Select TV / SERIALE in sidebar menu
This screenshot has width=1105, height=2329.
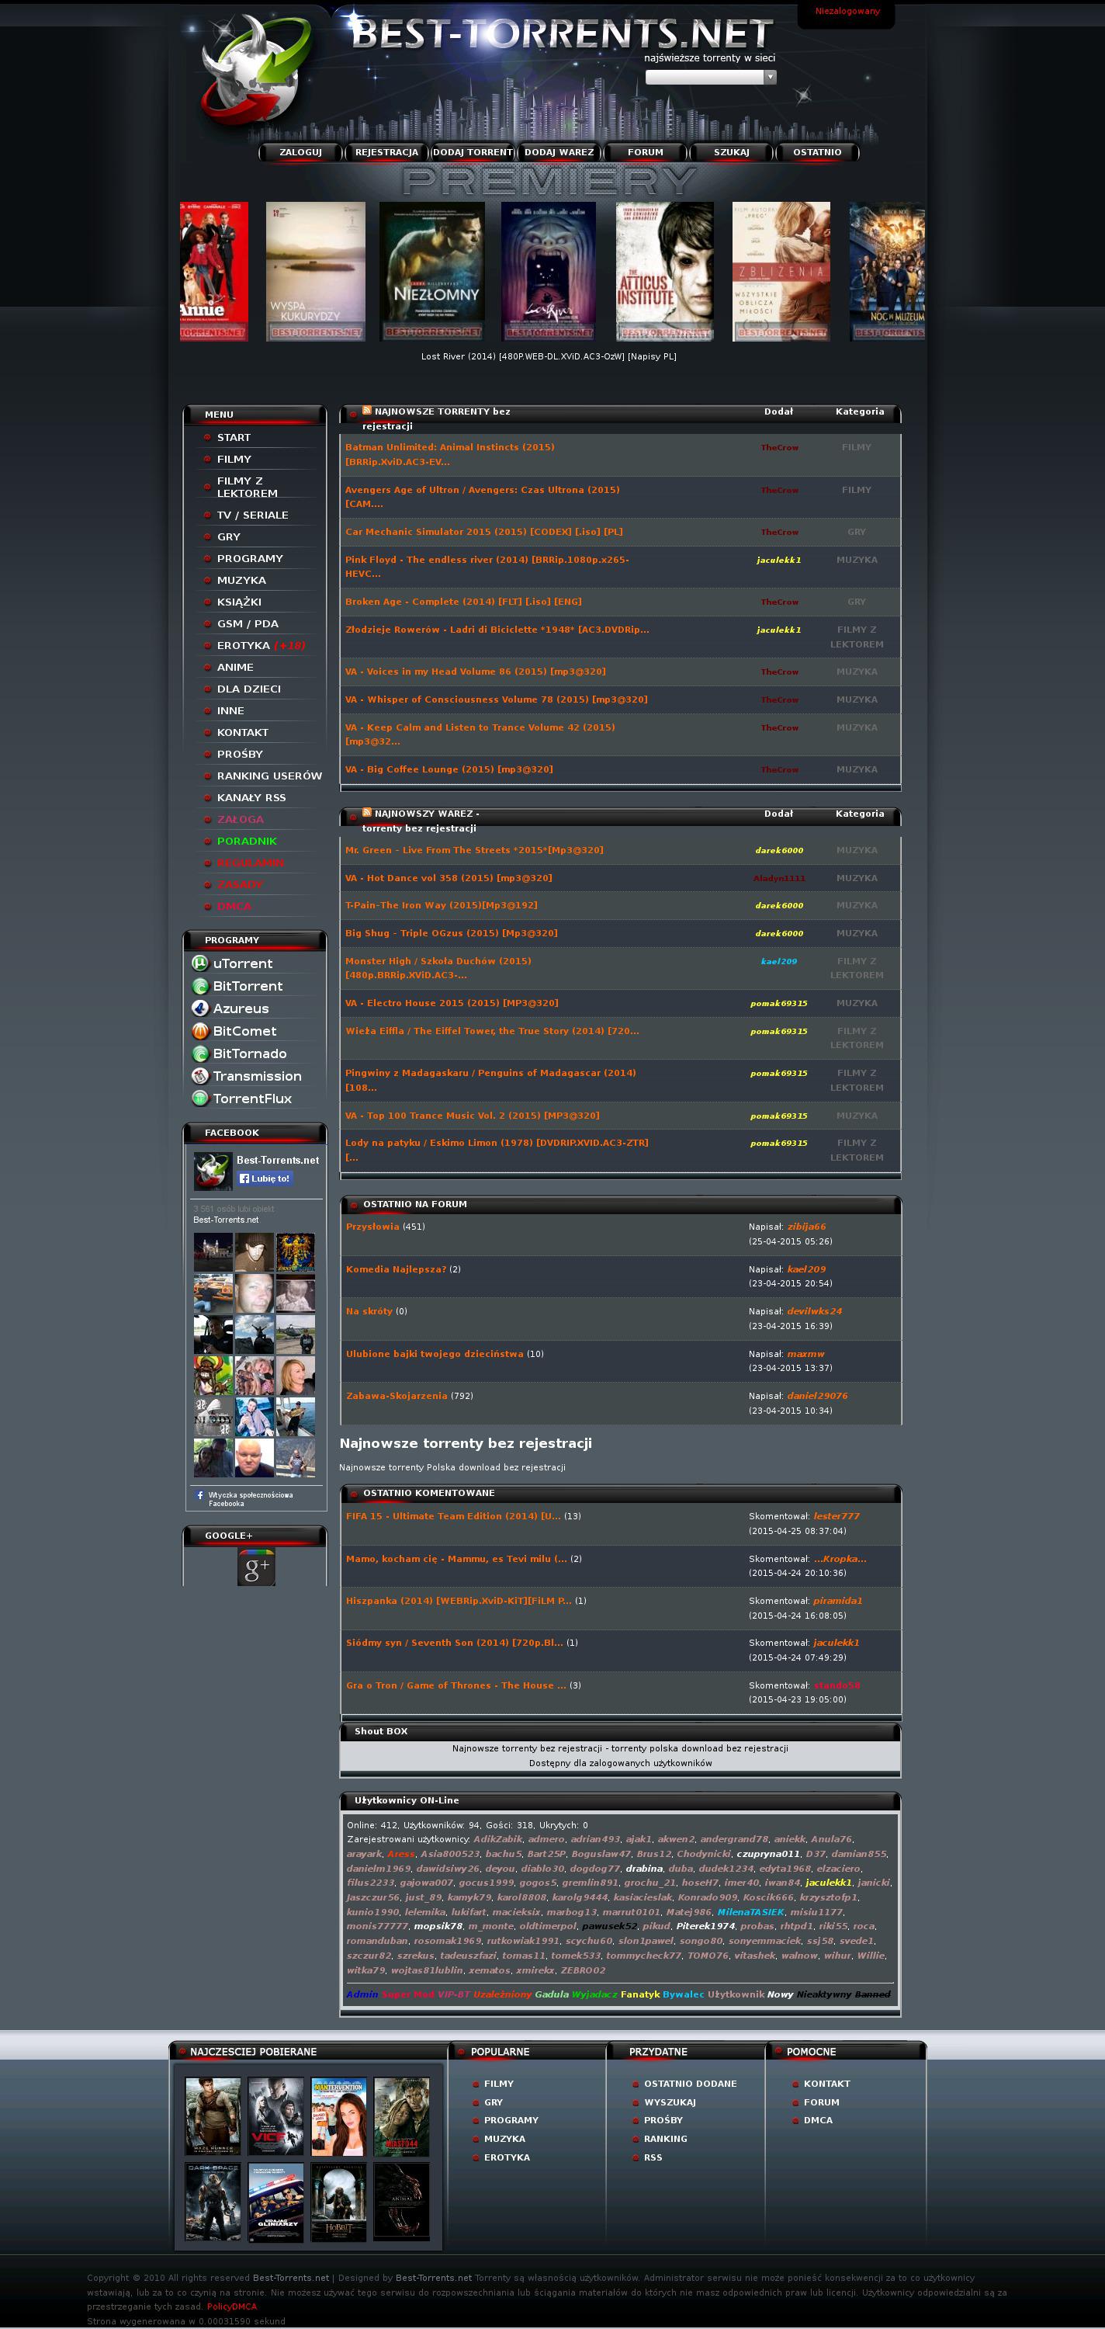coord(253,515)
